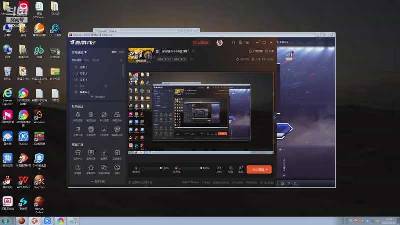Click the plus button to add a scene
This screenshot has width=400, height=225.
[x=121, y=60]
